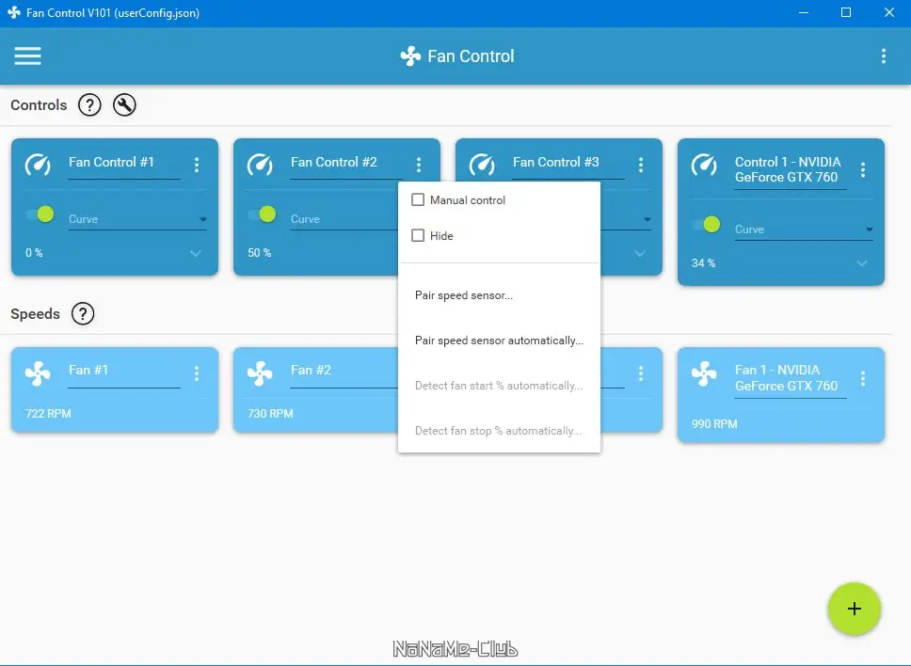Edit the Control 1 - NVIDIA GeForce GTX 760 name
911x666 pixels.
click(x=791, y=170)
